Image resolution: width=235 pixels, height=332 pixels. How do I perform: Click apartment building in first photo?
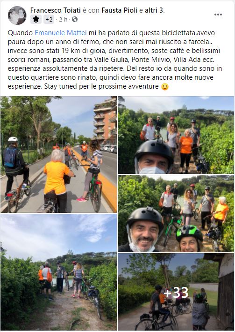pos(105,121)
